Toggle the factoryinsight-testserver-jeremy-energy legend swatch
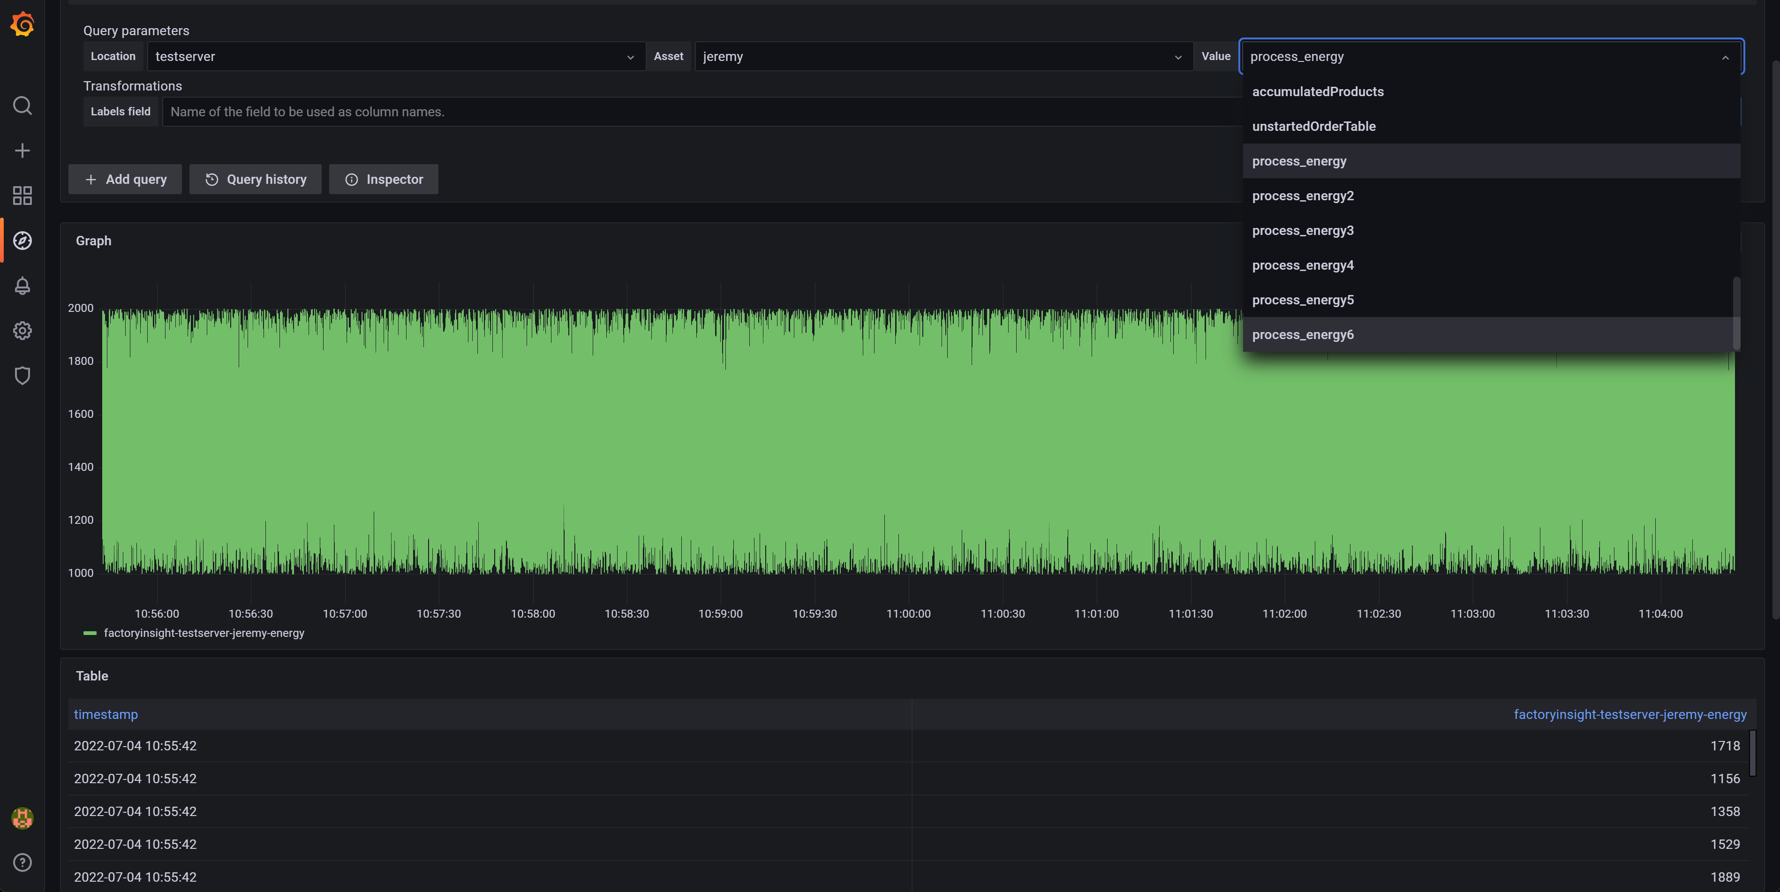This screenshot has height=892, width=1780. (90, 634)
